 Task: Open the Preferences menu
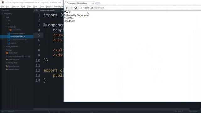[59, 6]
